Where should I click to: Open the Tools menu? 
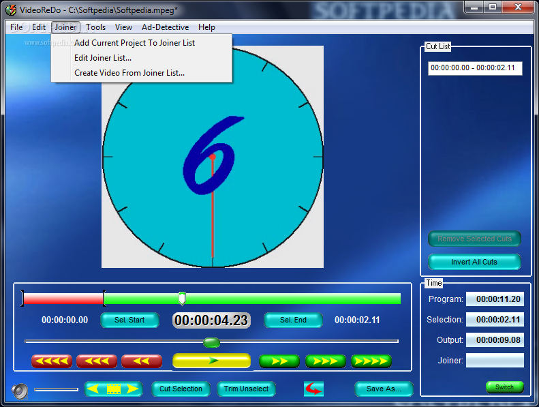click(95, 27)
